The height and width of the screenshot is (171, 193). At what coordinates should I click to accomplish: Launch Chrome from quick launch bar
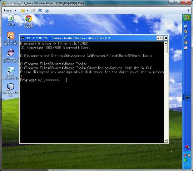(185, 43)
